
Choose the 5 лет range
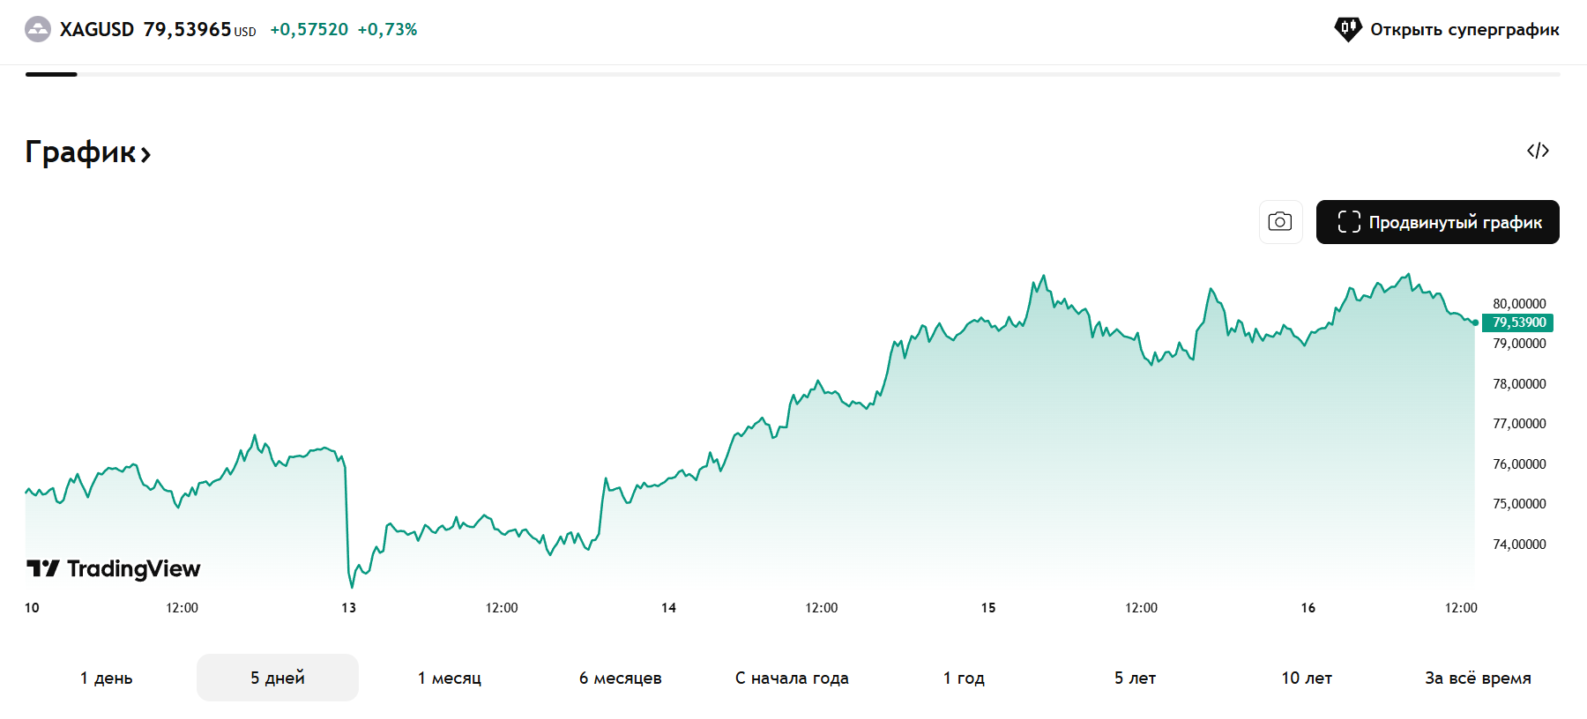click(x=1135, y=678)
